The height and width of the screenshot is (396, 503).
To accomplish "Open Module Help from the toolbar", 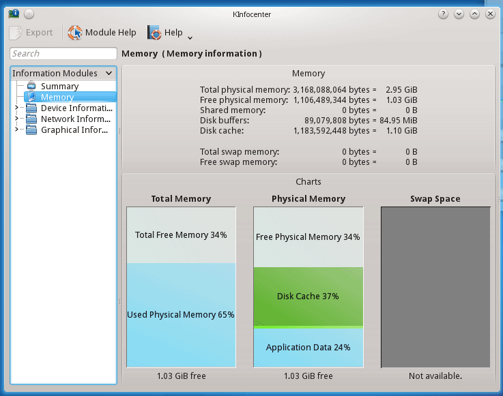I will click(x=102, y=33).
